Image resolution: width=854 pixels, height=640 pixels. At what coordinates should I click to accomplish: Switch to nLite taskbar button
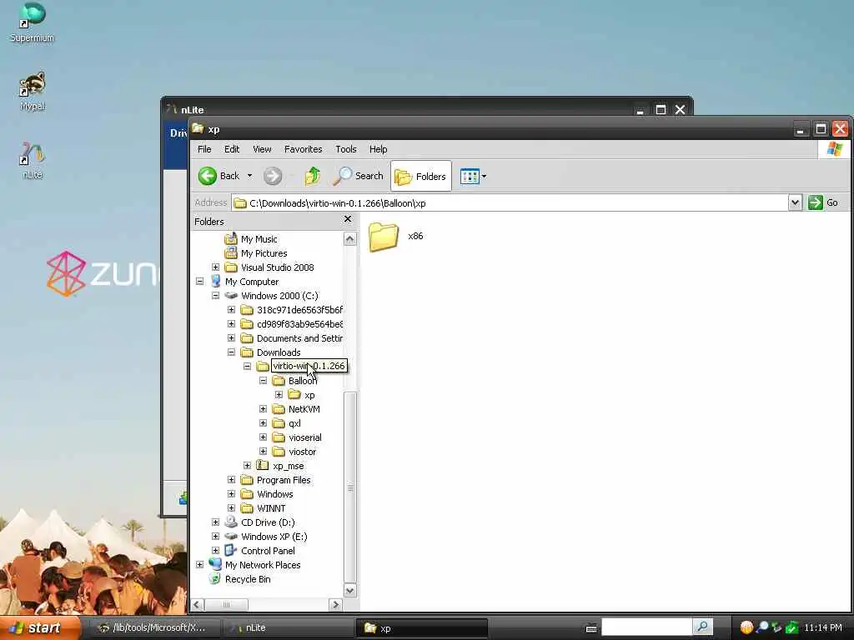(288, 628)
